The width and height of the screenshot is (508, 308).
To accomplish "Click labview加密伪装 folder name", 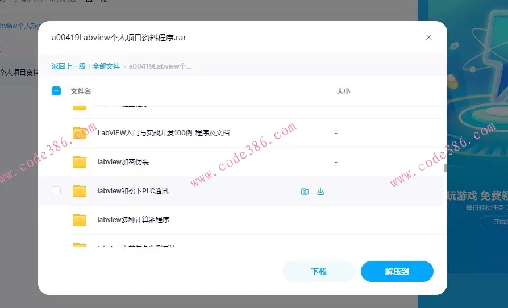I will point(123,162).
